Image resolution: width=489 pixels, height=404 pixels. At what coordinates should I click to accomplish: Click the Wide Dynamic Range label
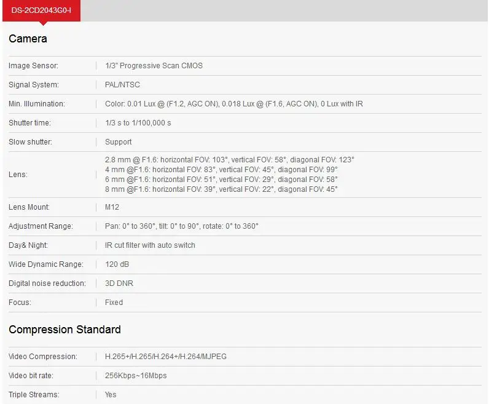click(x=46, y=264)
